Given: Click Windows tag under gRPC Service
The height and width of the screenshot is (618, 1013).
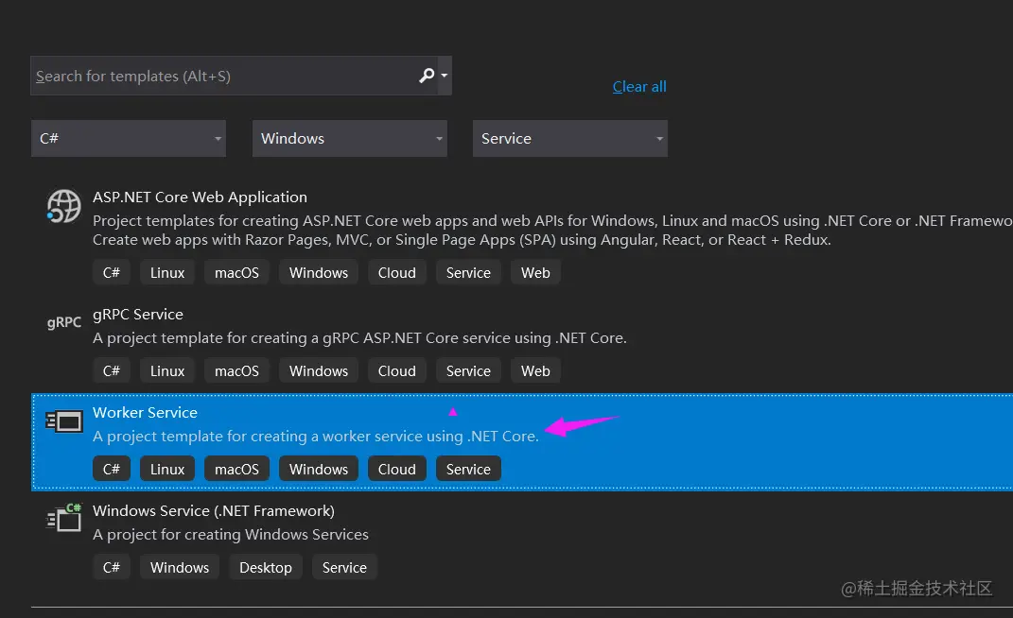Looking at the screenshot, I should click(x=319, y=370).
